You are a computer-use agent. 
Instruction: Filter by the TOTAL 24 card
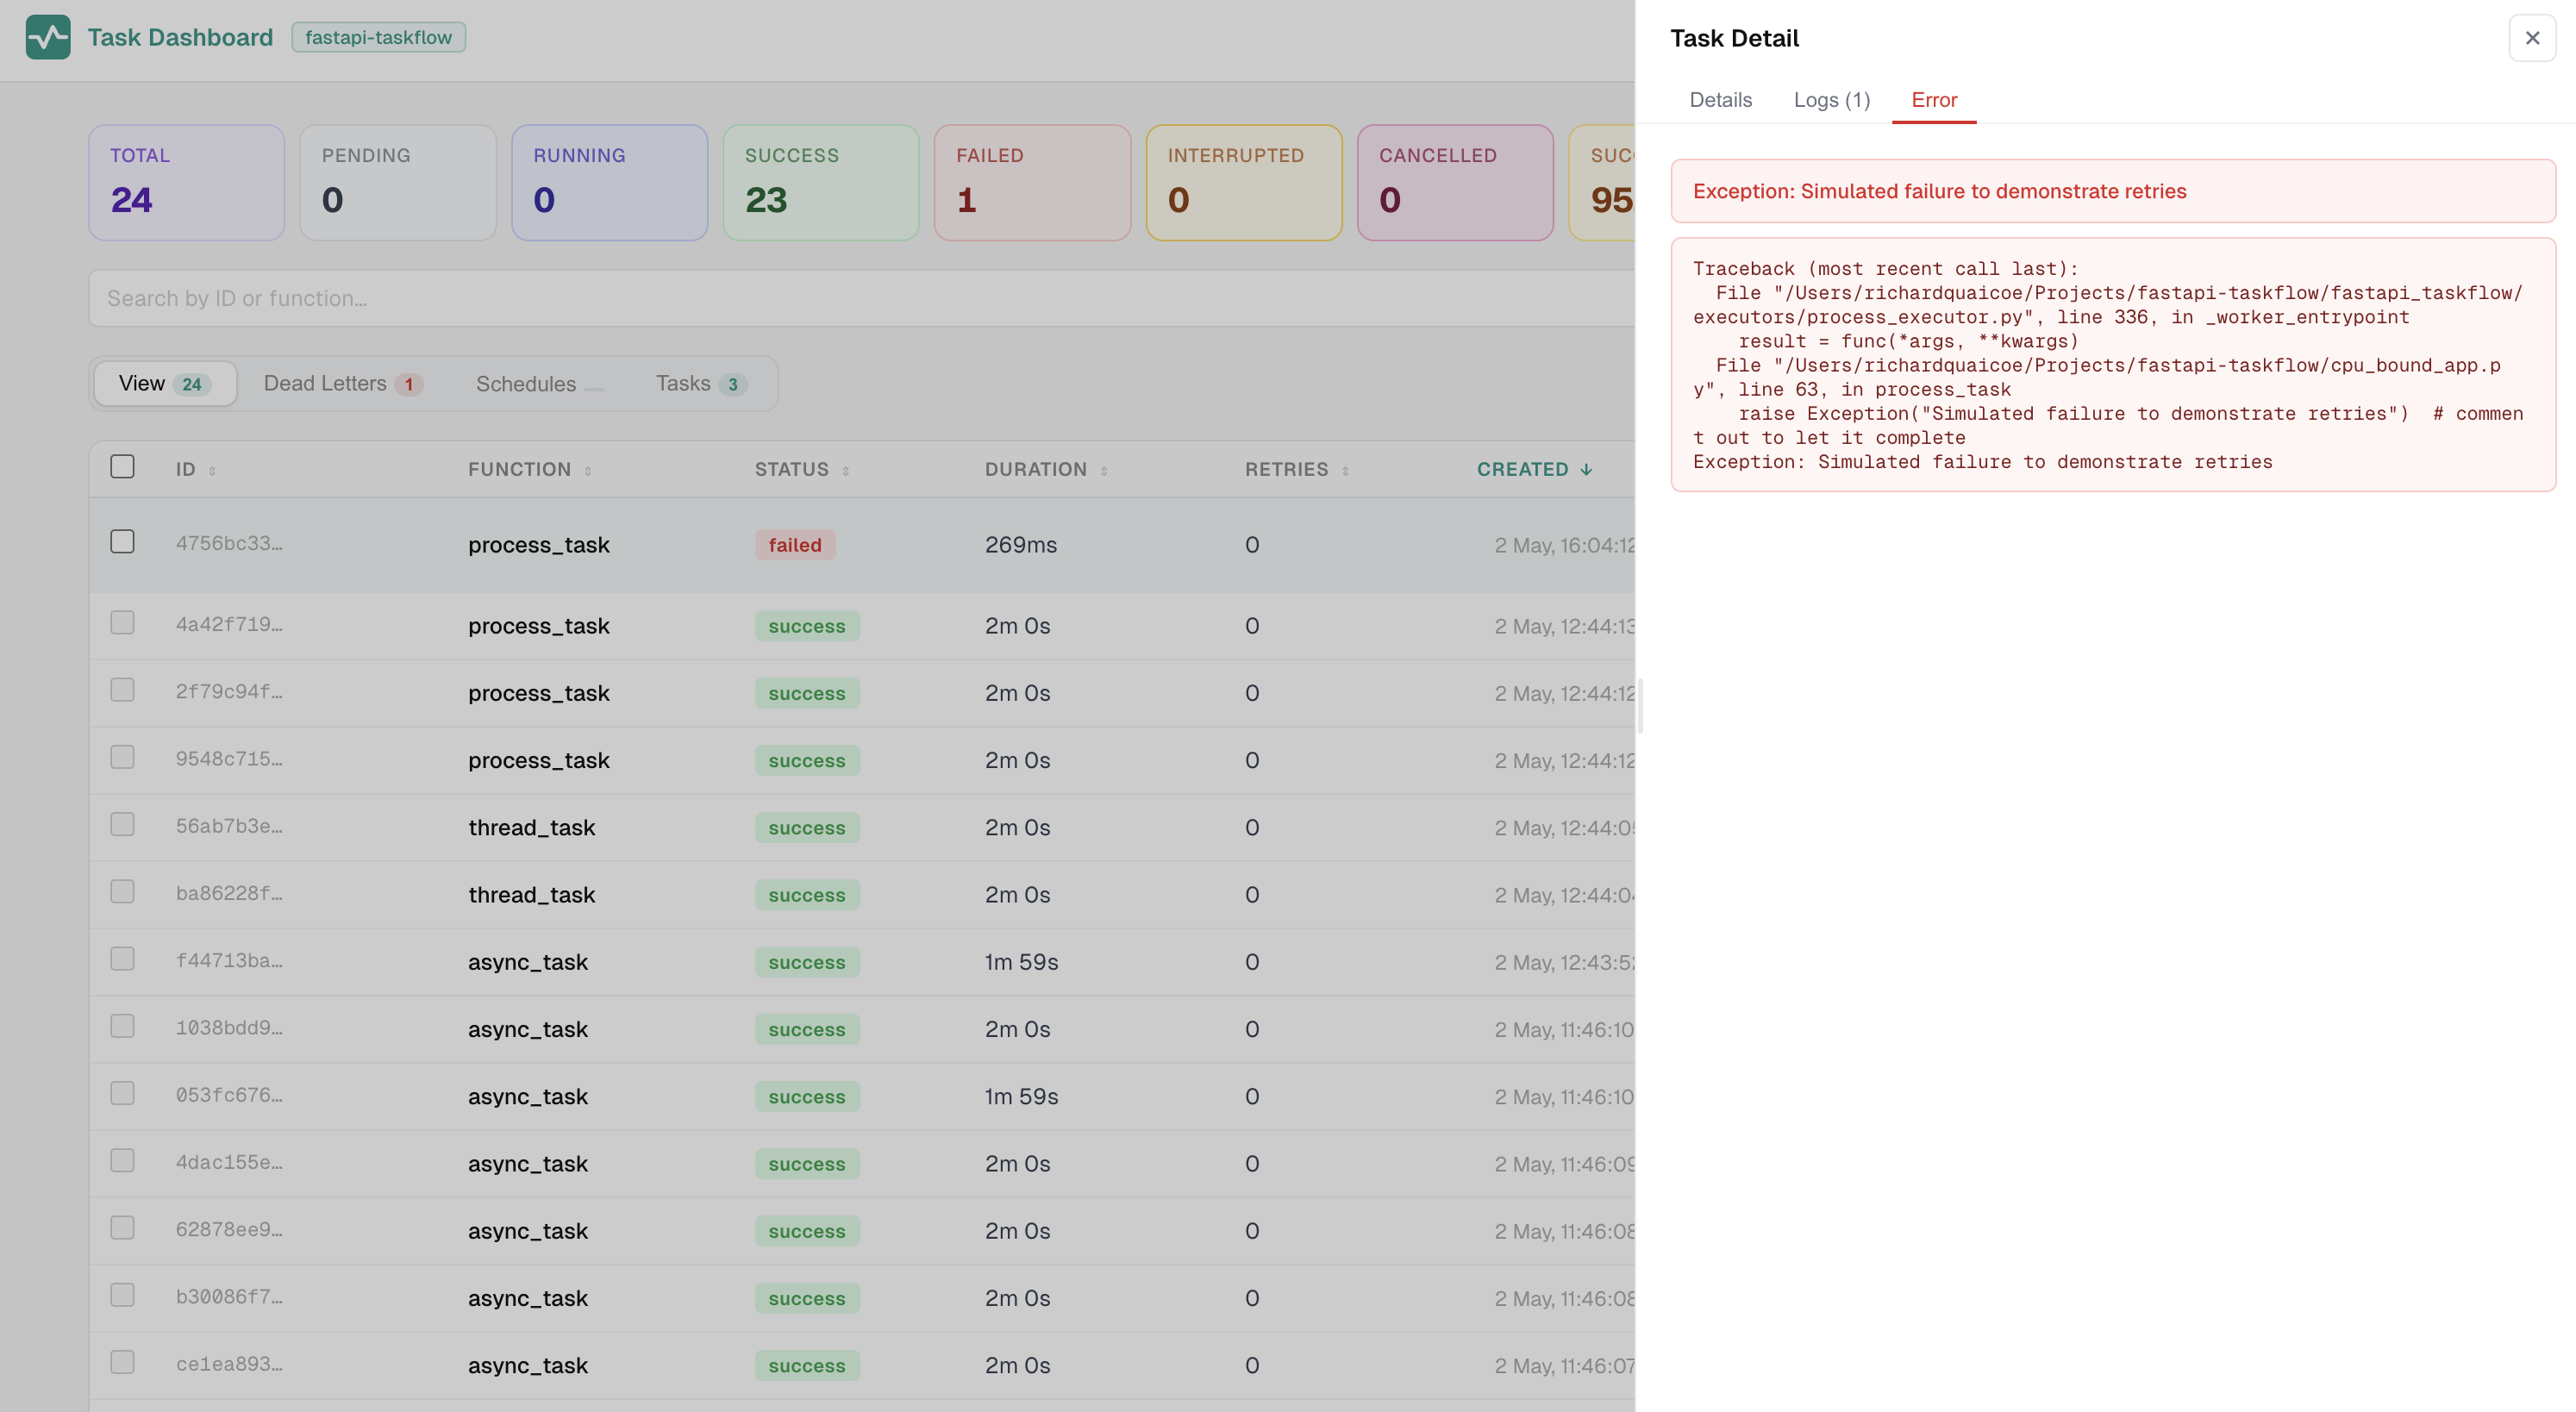[187, 182]
